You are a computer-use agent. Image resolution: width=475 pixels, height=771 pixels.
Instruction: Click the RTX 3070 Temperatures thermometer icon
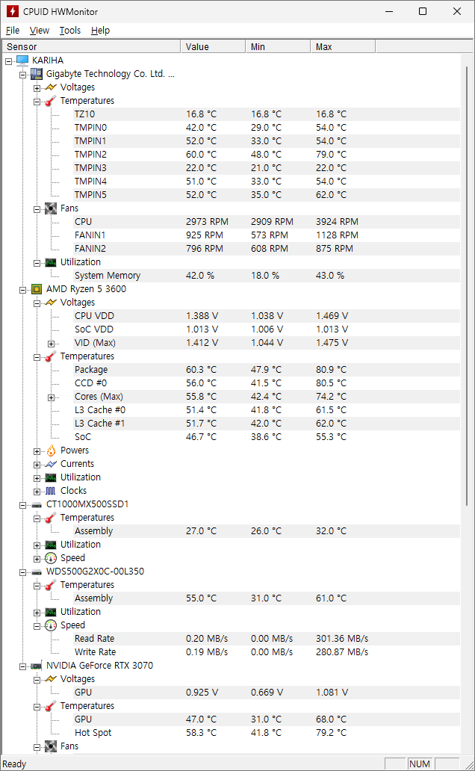point(51,706)
